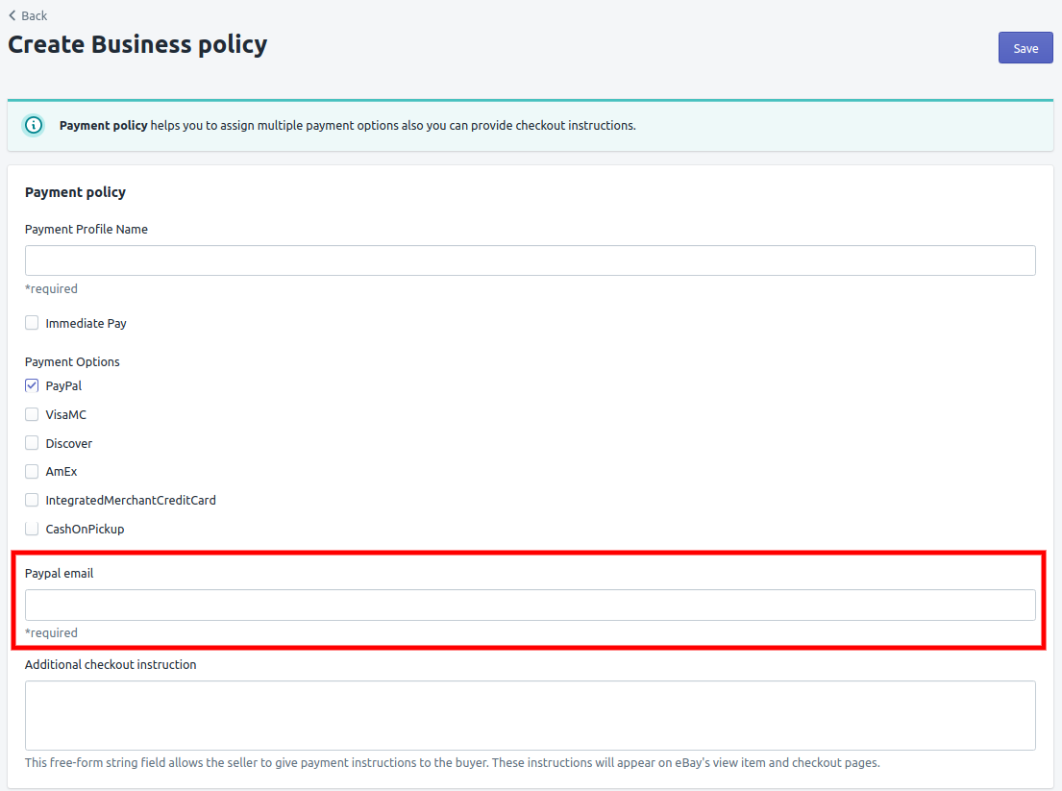This screenshot has height=791, width=1062.
Task: Click the Payment policy section heading
Action: (x=75, y=192)
